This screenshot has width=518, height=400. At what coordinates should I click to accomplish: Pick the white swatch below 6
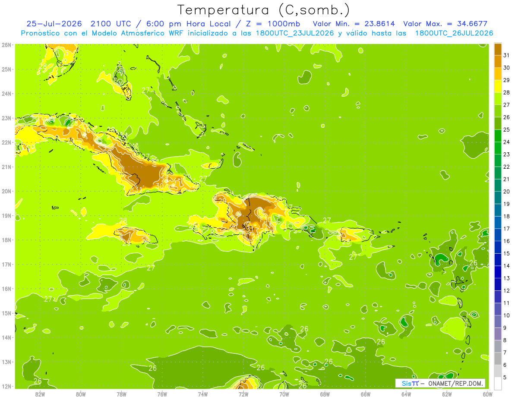[498, 383]
